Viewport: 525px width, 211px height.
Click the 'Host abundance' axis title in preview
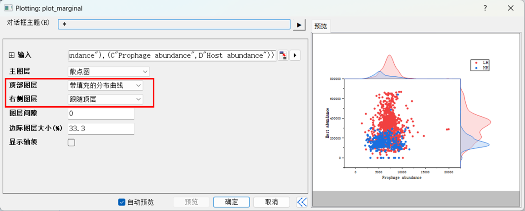[x=328, y=123]
